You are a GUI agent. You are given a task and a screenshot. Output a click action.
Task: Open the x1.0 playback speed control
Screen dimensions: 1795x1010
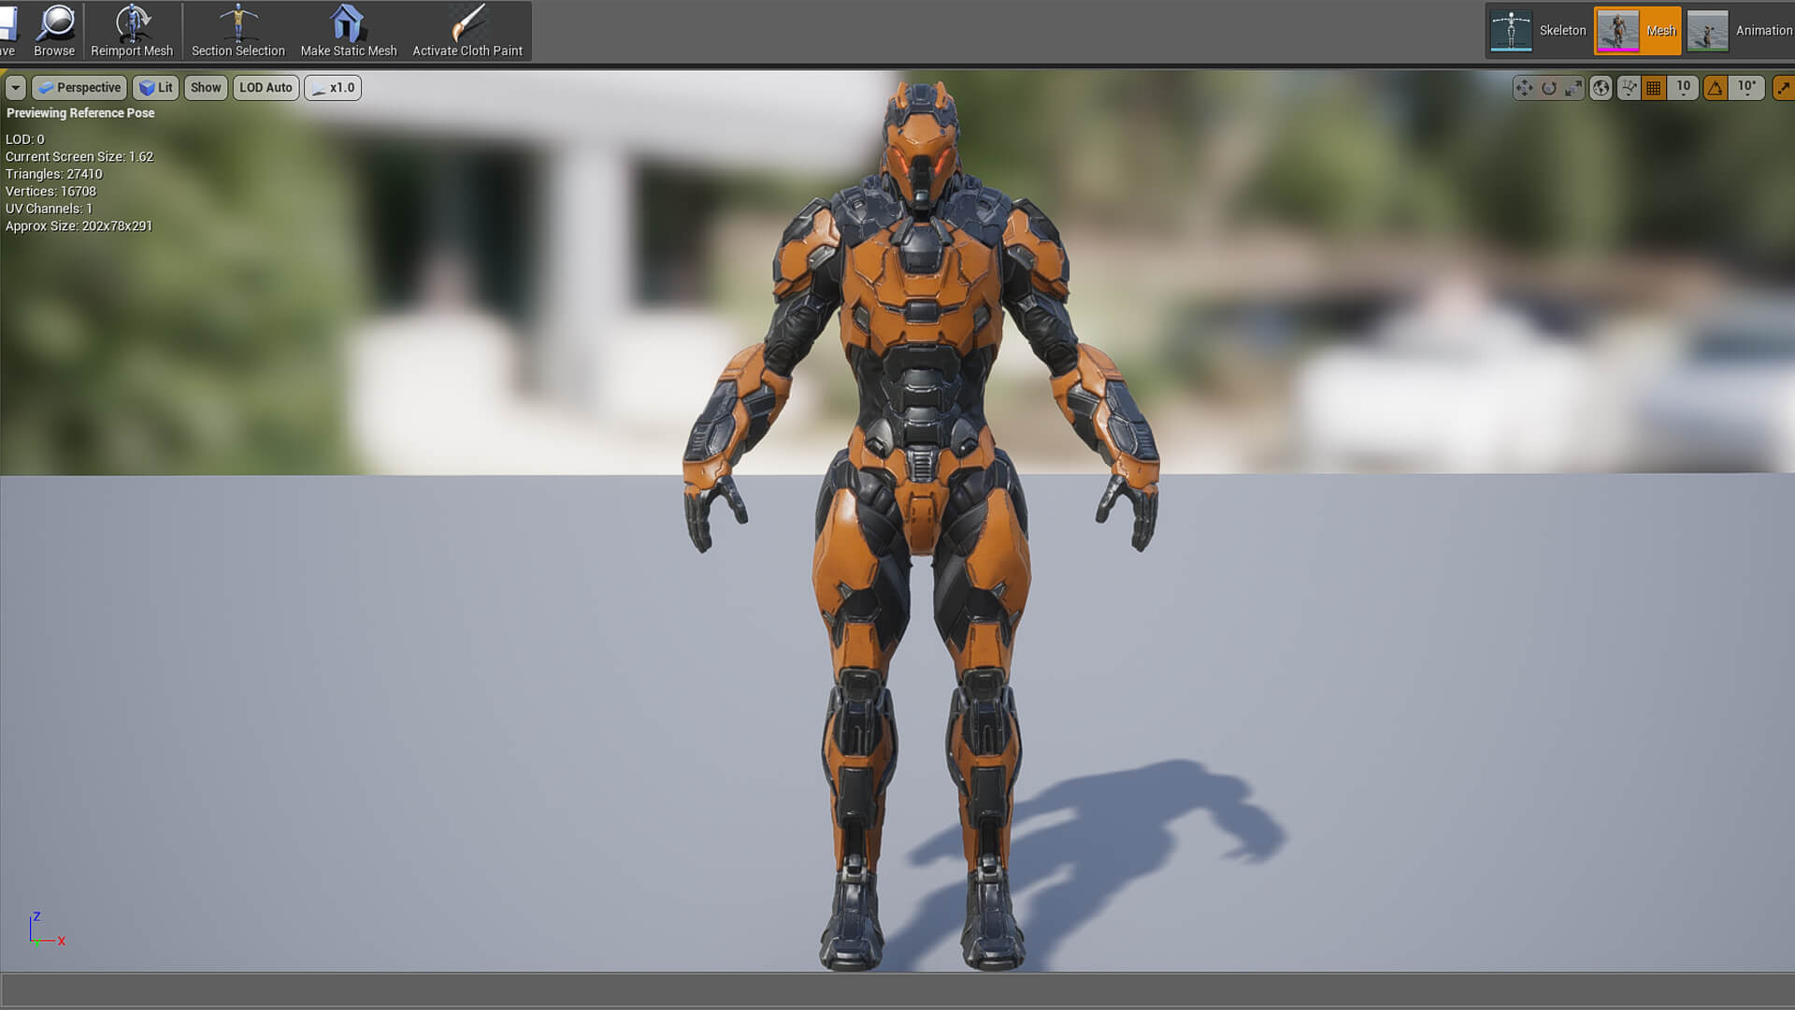coord(333,88)
